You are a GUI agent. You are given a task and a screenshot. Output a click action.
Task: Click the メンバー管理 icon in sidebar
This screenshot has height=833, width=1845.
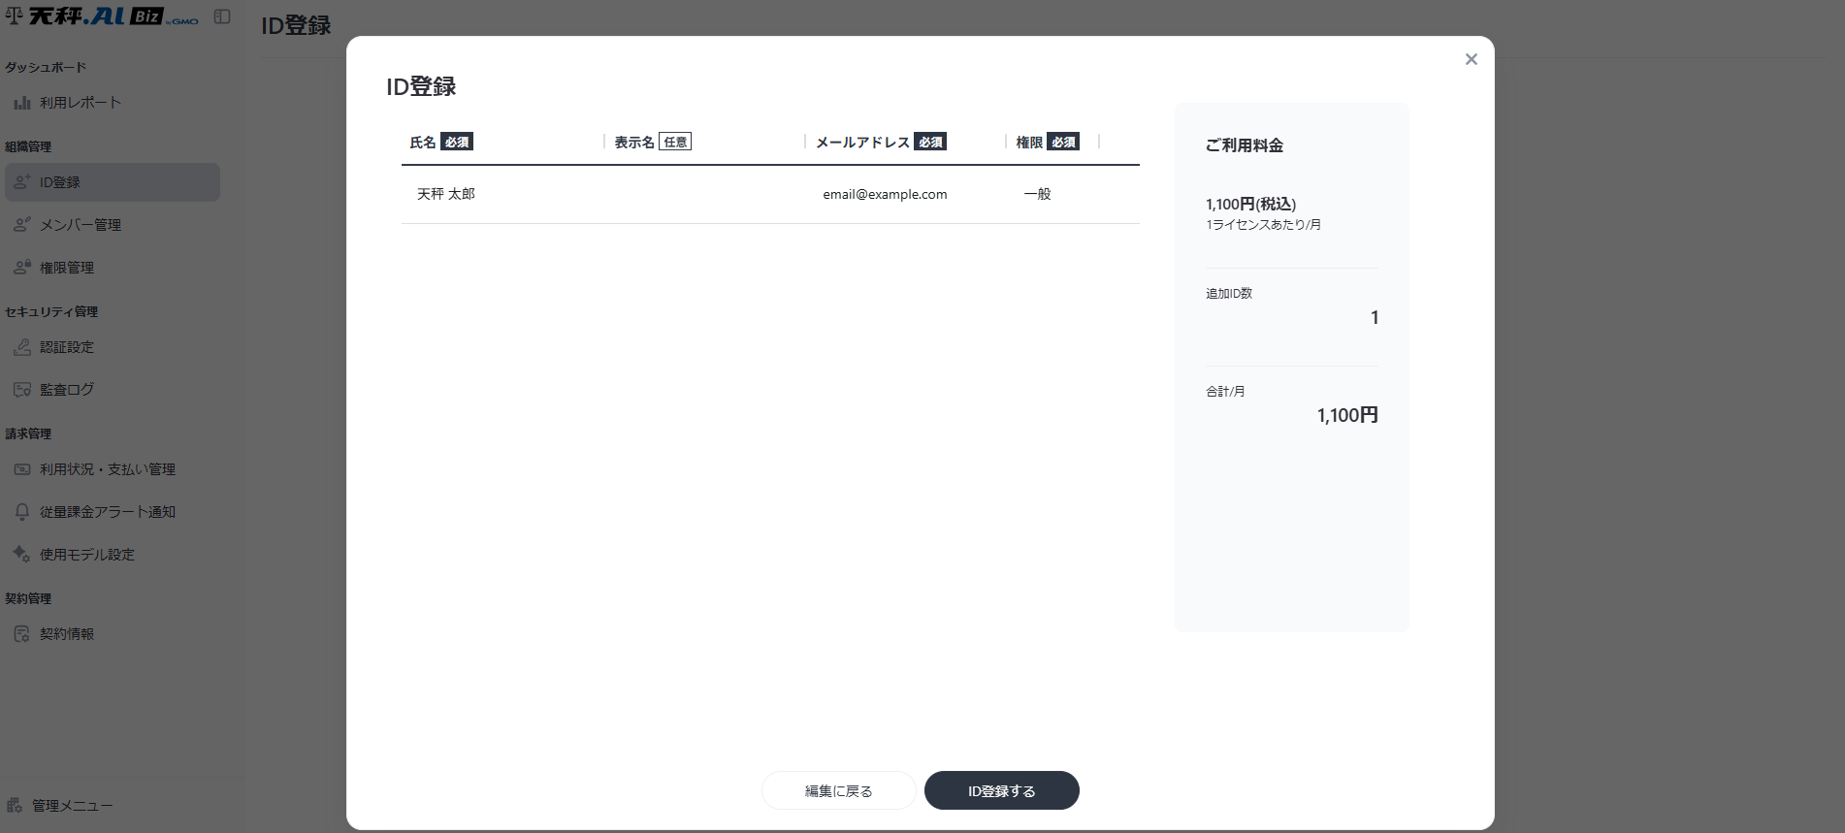pyautogui.click(x=21, y=225)
